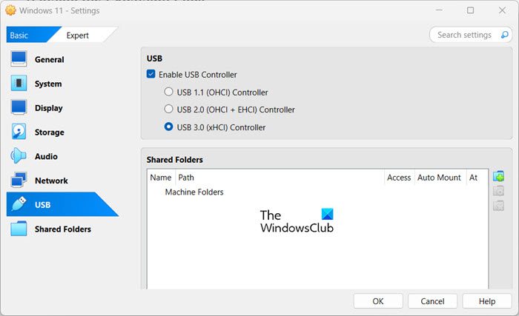Click the OK button
Viewport: 519px width, 316px height.
[378, 301]
